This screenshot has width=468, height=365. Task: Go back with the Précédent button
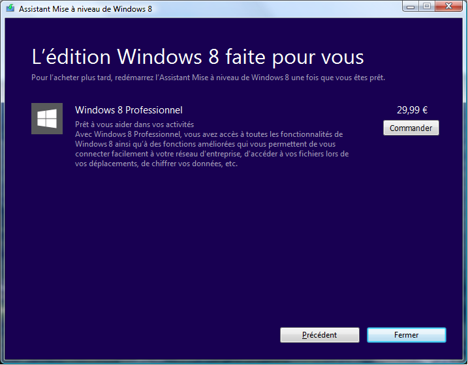tap(319, 335)
